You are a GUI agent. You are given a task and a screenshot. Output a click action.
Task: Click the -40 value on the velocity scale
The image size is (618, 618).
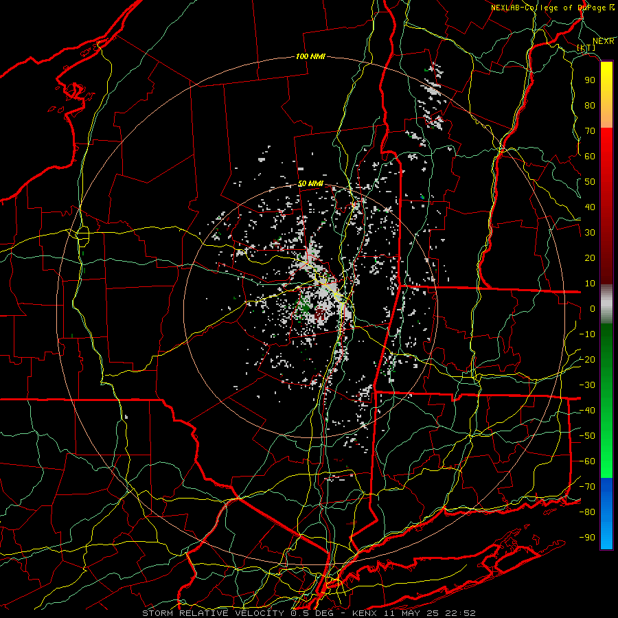[x=587, y=411]
